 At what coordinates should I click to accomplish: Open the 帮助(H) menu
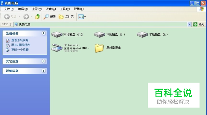pyautogui.click(x=79, y=9)
